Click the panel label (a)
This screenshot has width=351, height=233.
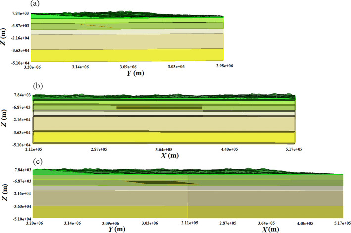[35, 4]
